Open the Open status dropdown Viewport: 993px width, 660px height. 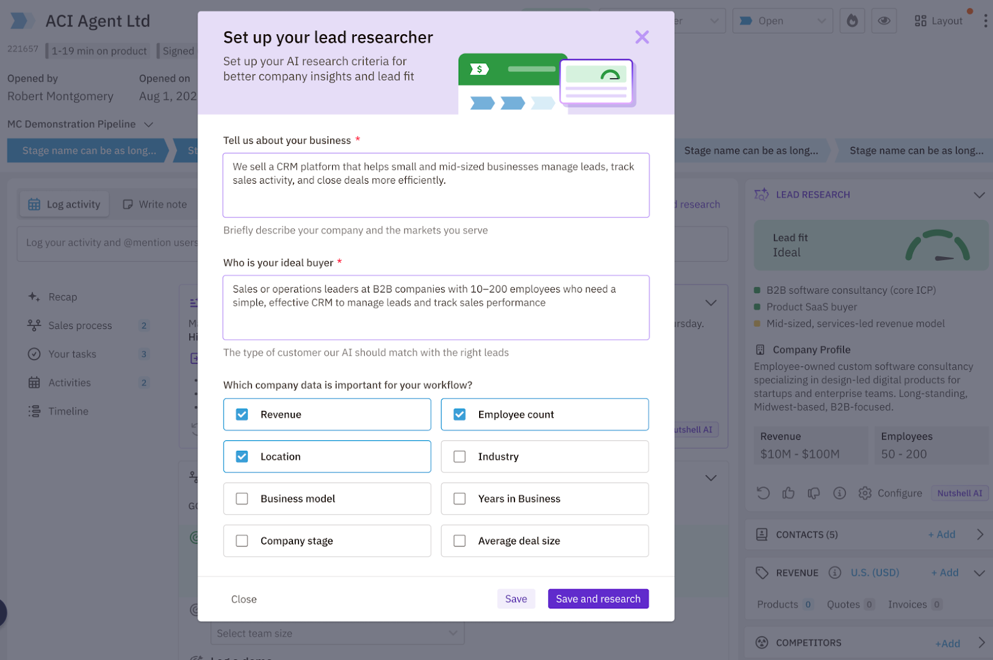coord(782,20)
